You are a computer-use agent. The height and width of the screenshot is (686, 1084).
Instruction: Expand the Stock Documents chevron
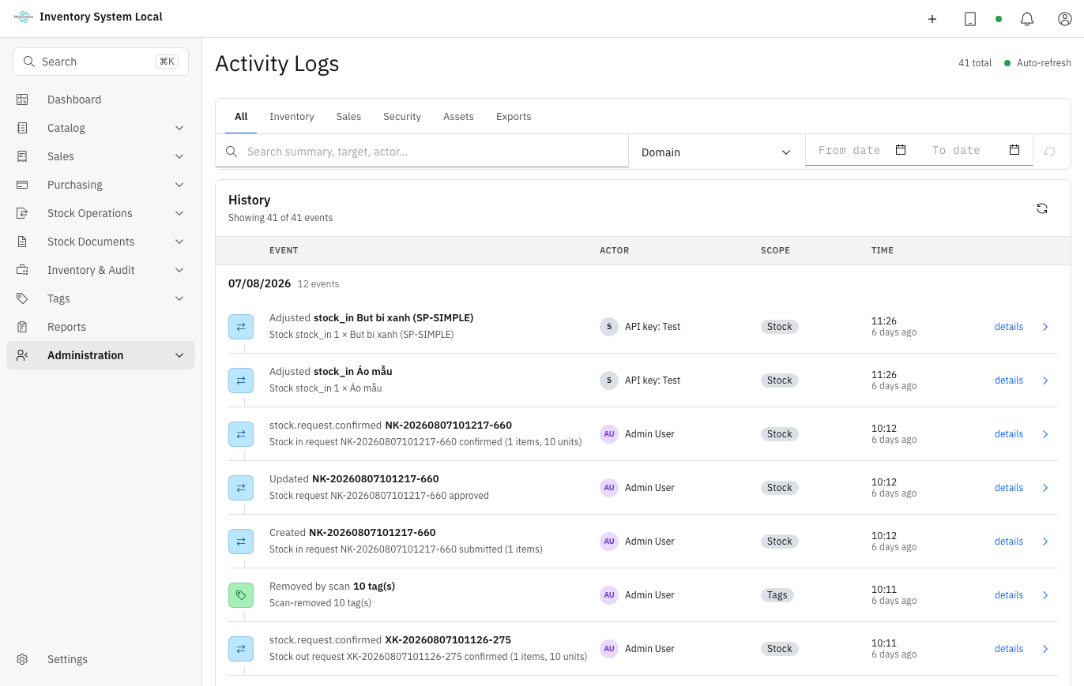coord(179,242)
